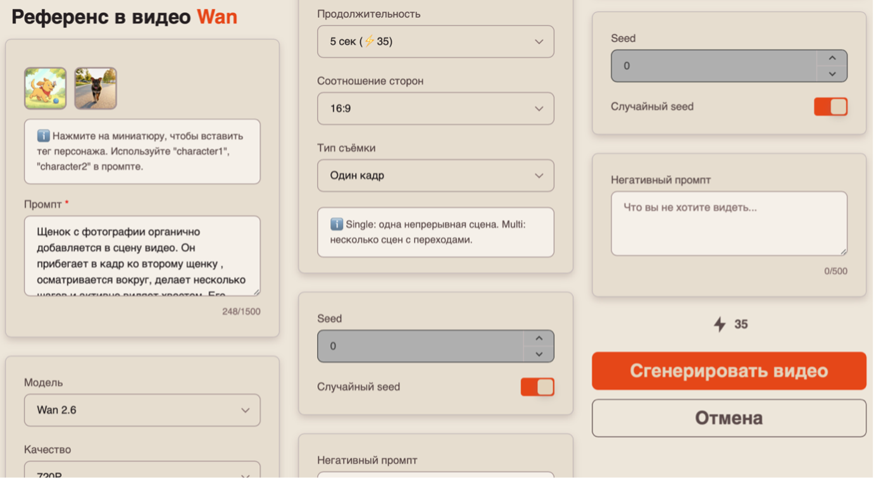This screenshot has height=479, width=876.
Task: Increase the right panel Seed value
Action: 832,58
